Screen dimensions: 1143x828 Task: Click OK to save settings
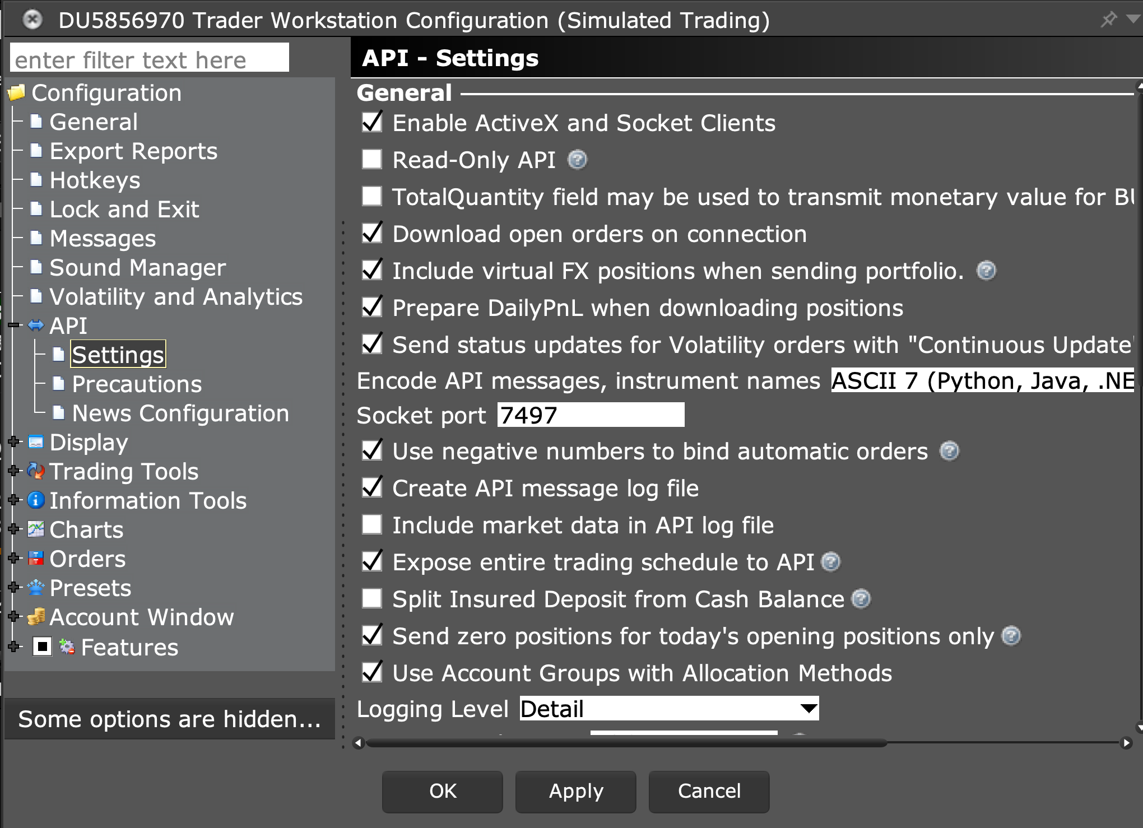pyautogui.click(x=442, y=792)
